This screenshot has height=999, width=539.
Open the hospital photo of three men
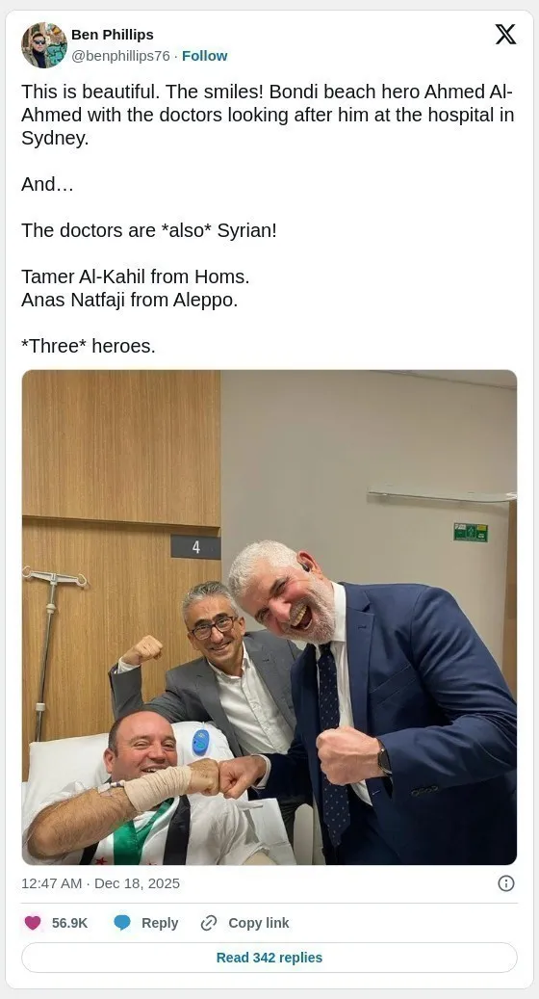[269, 618]
